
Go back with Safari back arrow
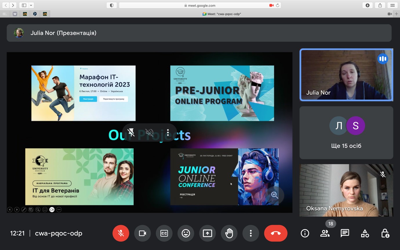[x=6, y=5]
